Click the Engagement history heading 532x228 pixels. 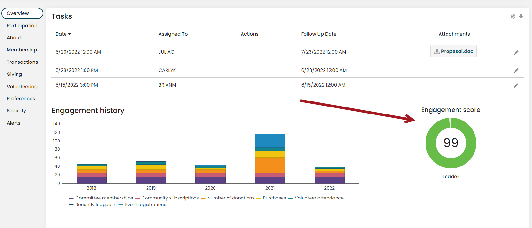tap(88, 110)
